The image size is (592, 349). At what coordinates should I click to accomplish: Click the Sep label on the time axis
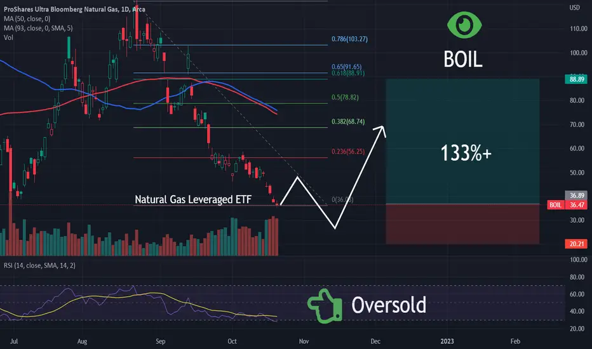161,341
